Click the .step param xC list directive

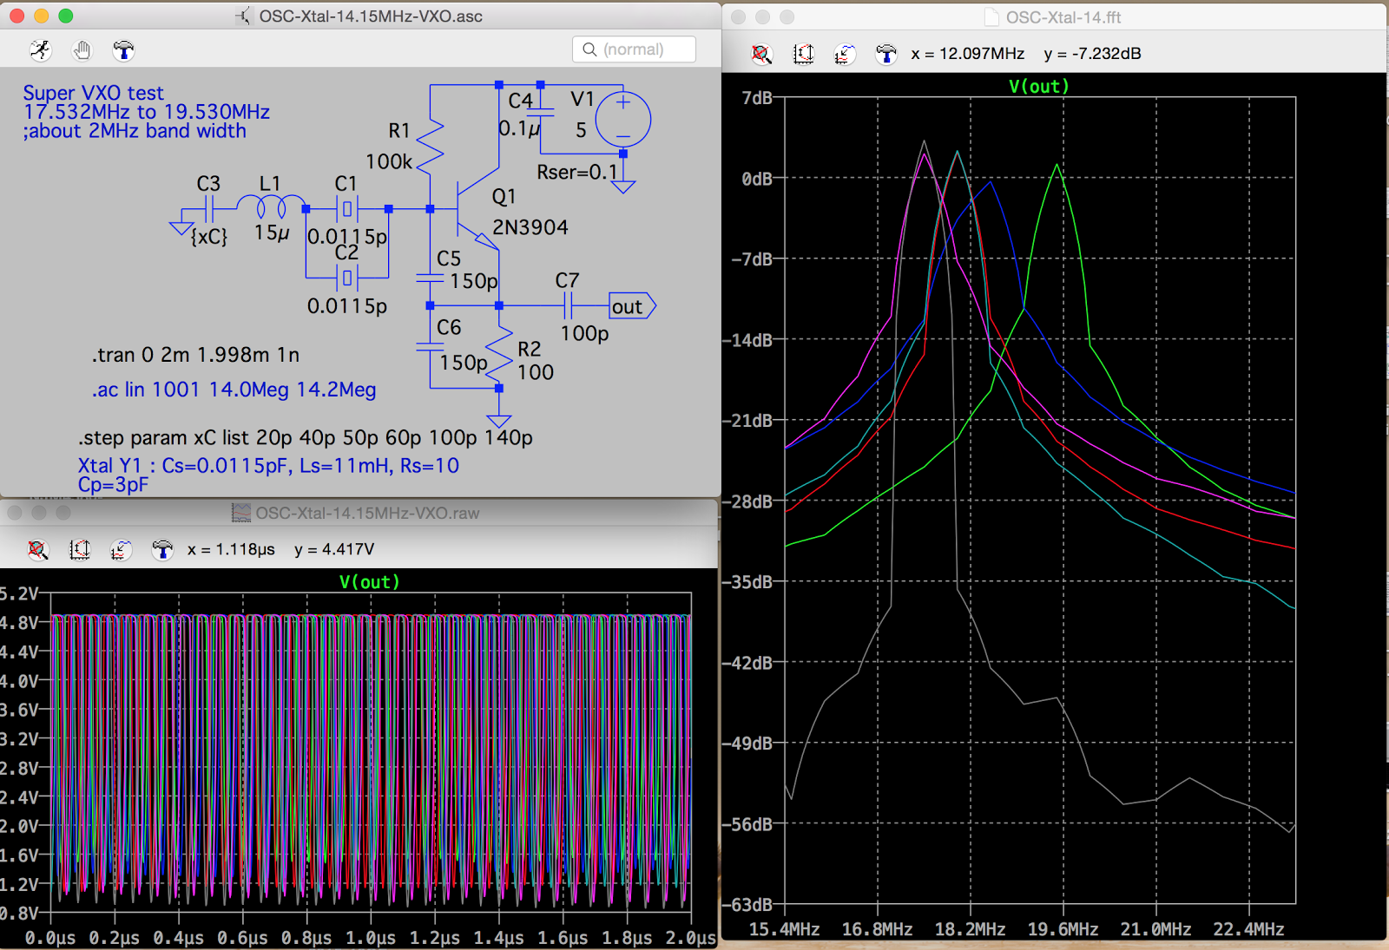(x=304, y=438)
